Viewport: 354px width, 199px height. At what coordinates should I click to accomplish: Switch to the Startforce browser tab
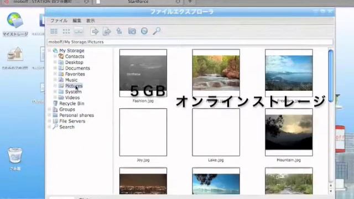pyautogui.click(x=138, y=2)
